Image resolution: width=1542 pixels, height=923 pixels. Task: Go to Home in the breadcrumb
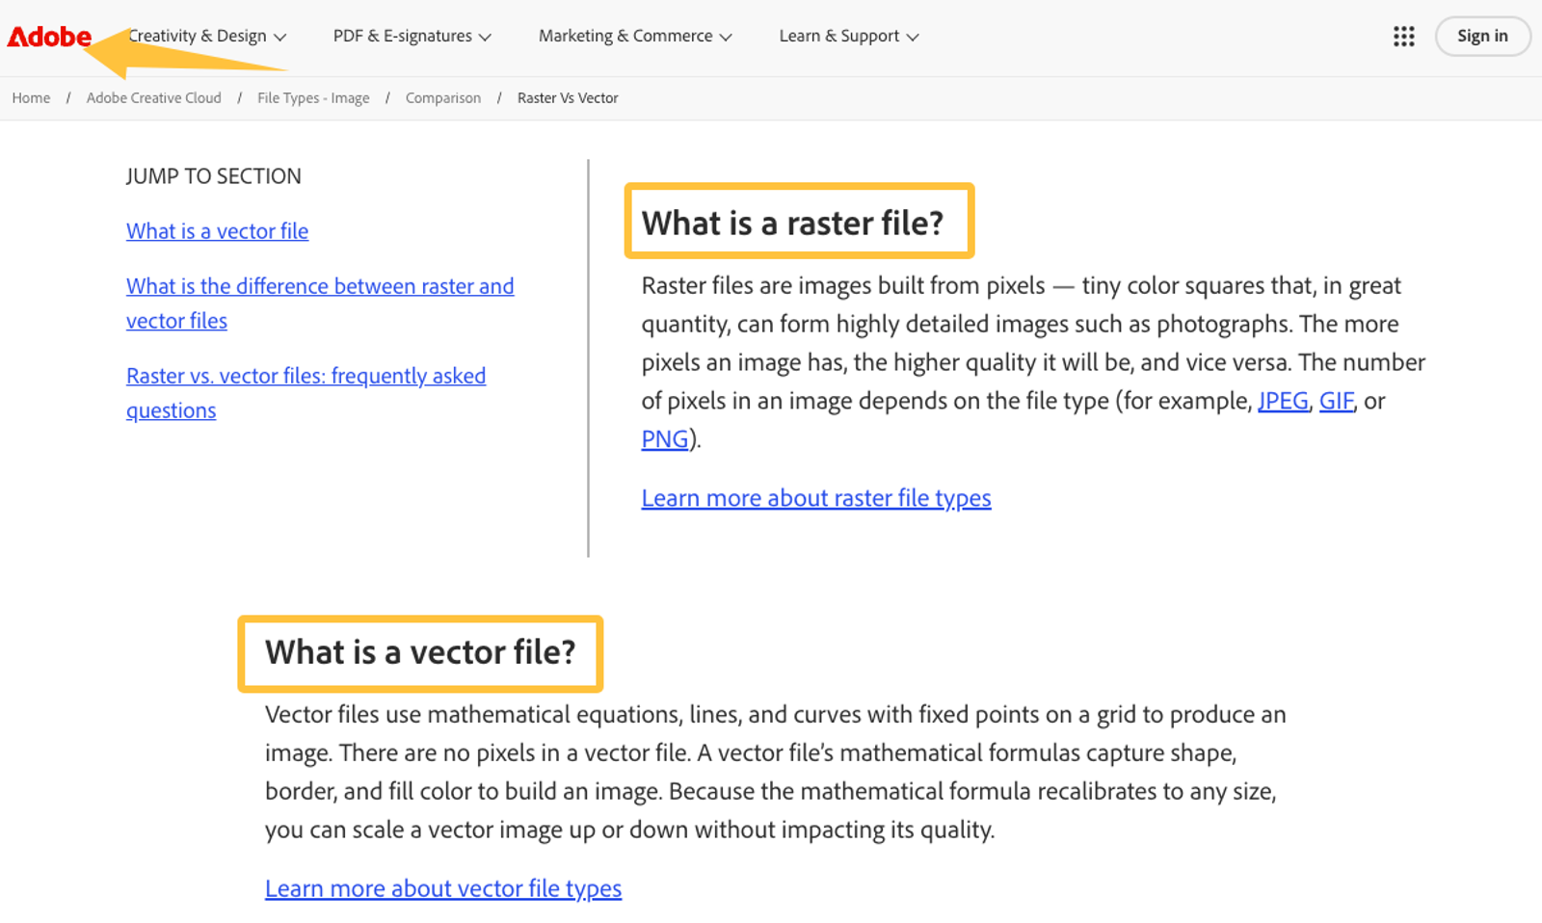click(x=31, y=98)
